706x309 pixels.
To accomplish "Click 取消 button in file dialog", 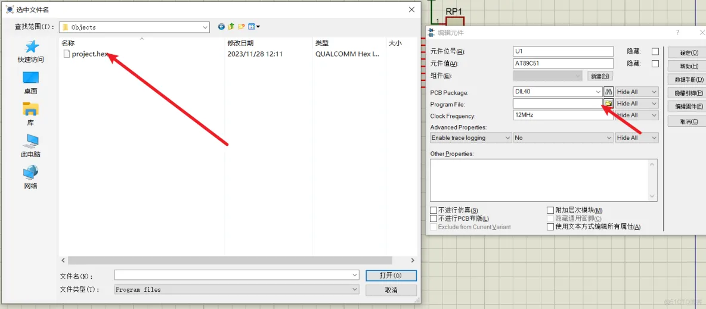I will pyautogui.click(x=391, y=290).
